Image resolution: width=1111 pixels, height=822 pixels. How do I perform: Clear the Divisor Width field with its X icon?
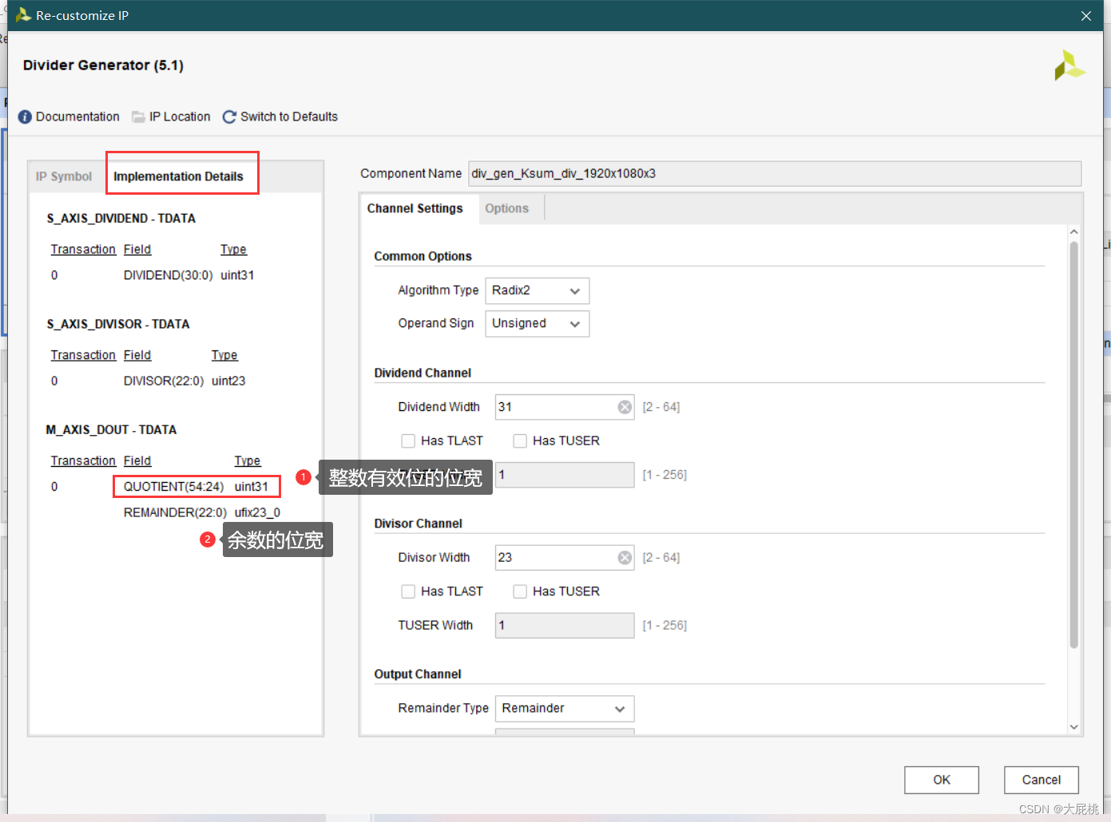[x=625, y=558]
